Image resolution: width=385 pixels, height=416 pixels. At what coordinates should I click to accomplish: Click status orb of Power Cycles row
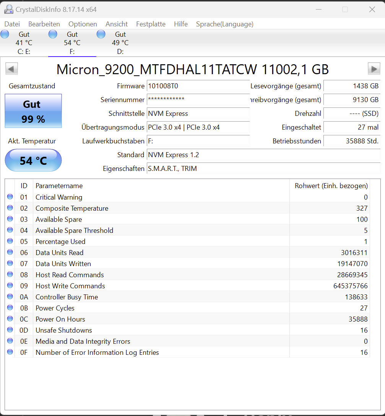point(10,307)
